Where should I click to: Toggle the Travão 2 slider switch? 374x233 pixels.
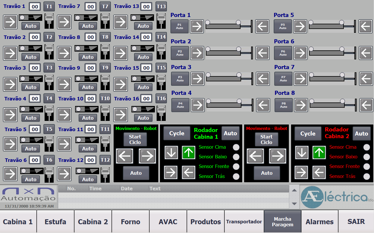point(31,48)
